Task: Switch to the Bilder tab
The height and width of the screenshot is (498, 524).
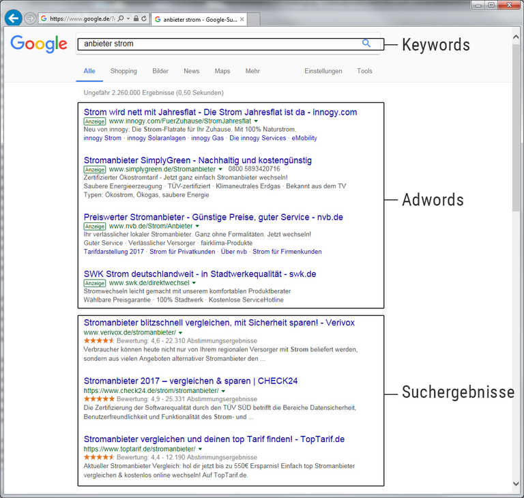Action: pos(160,71)
